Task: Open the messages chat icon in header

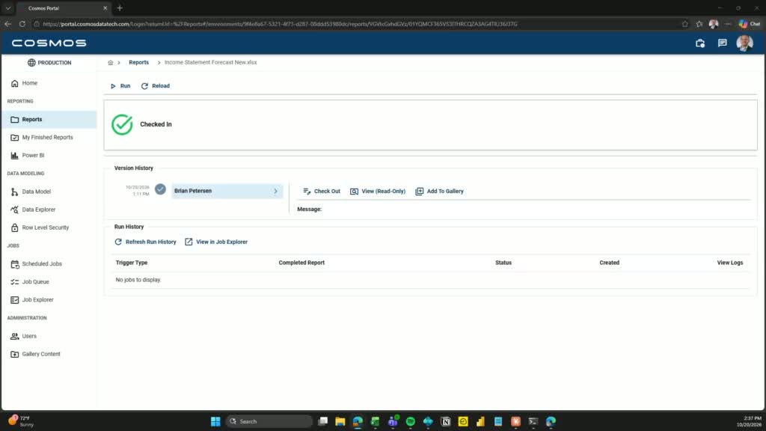Action: (722, 43)
